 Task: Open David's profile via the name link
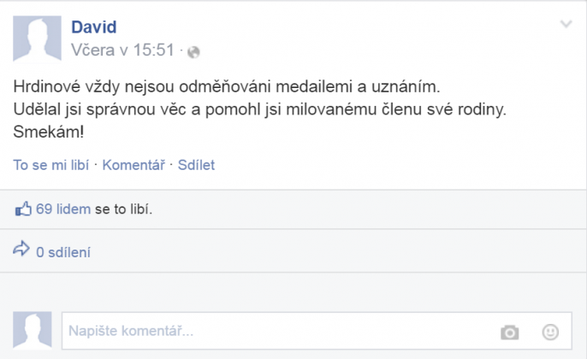coord(93,27)
